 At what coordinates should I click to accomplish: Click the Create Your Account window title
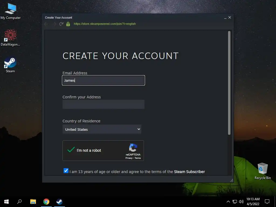pyautogui.click(x=58, y=18)
